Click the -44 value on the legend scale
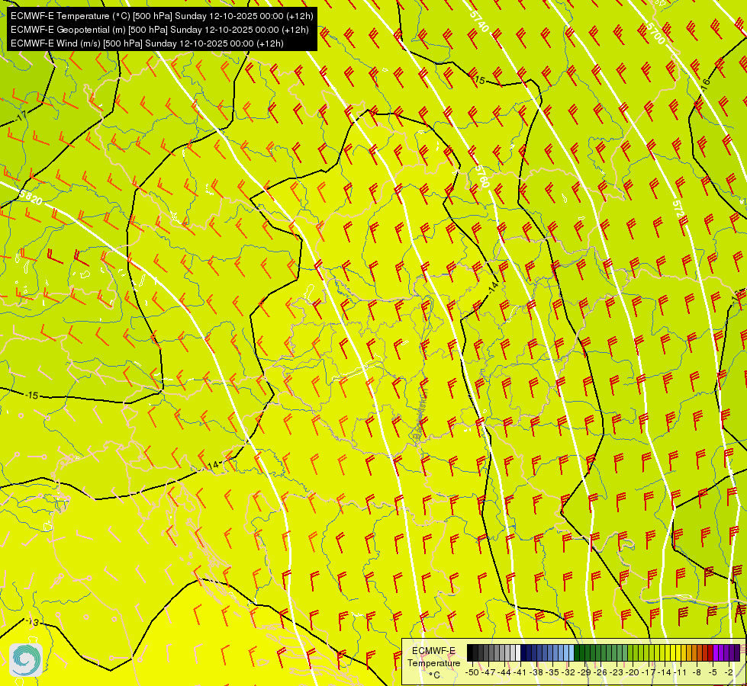The image size is (747, 686). 504,673
